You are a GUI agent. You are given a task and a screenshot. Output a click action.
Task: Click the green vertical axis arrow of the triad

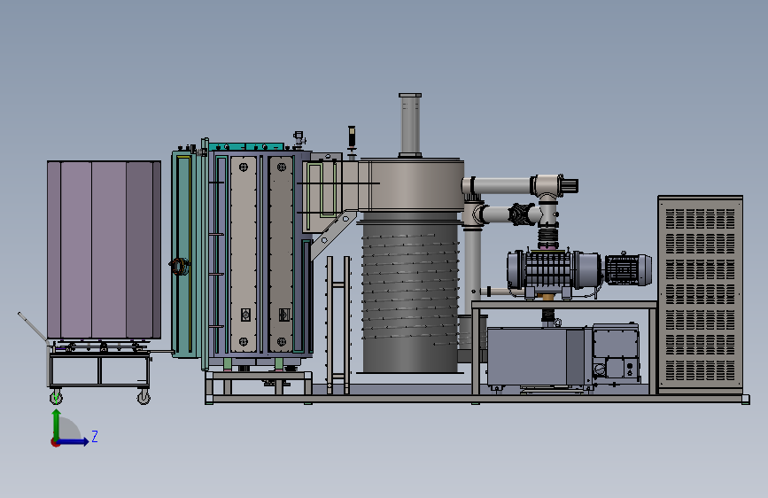57,424
